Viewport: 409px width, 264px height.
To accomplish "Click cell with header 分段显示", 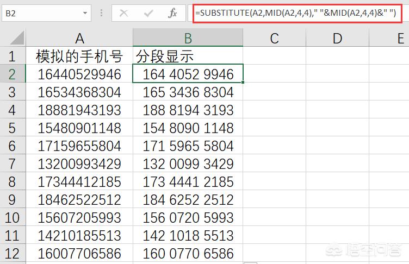I will (x=188, y=55).
